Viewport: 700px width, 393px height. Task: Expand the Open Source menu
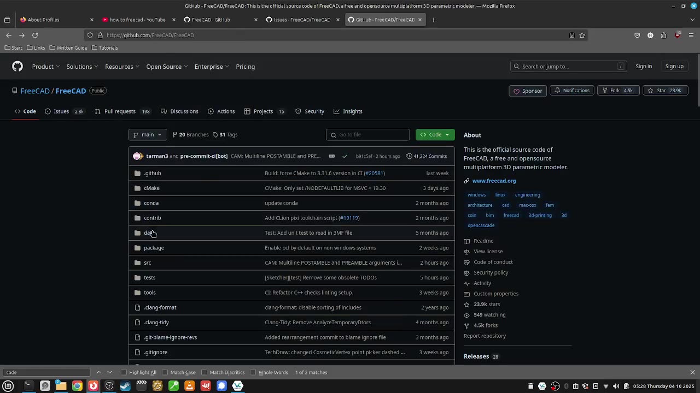[167, 67]
